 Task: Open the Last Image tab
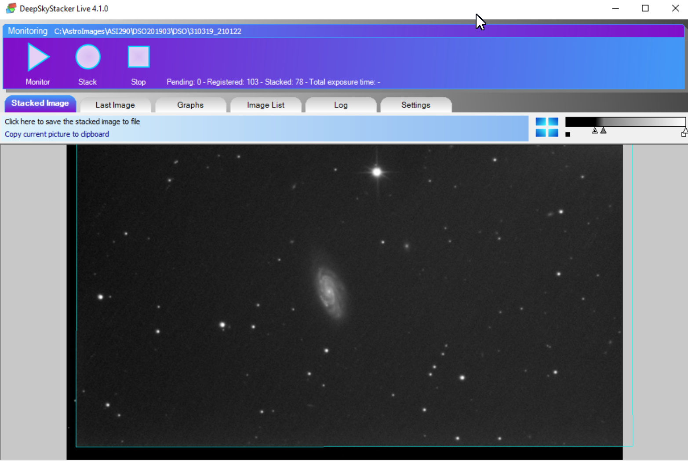pos(115,105)
